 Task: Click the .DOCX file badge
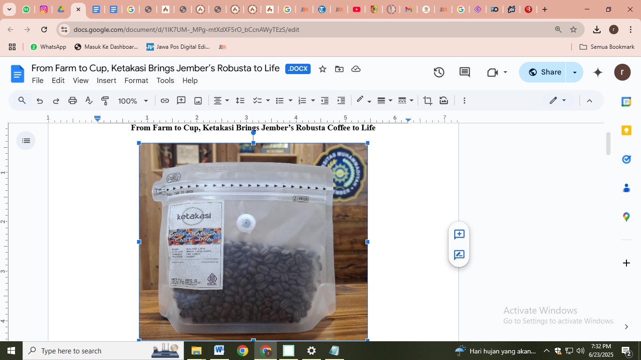pyautogui.click(x=298, y=69)
